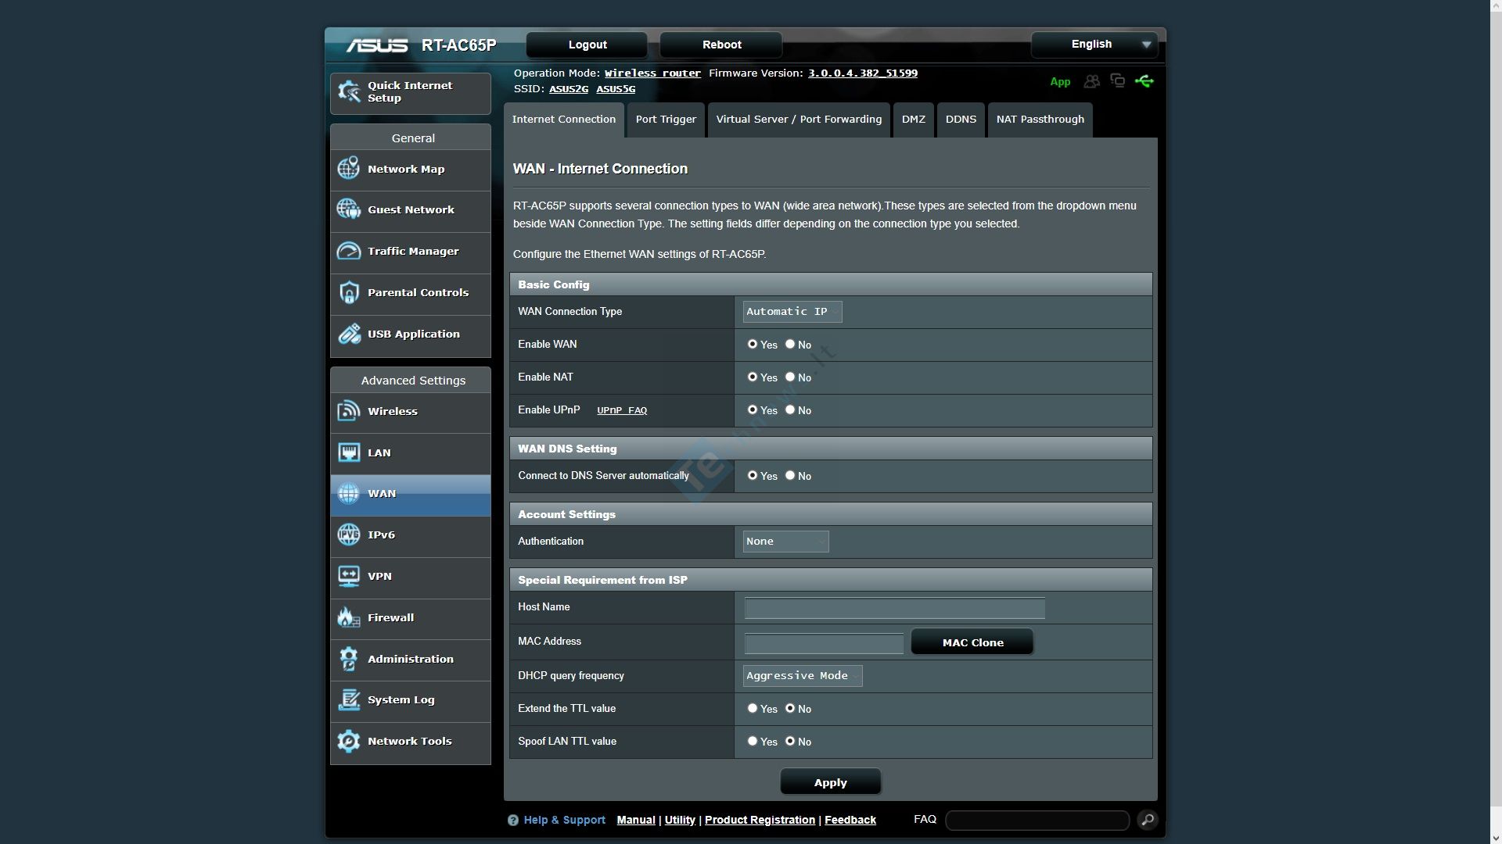
Task: Click the FAQ search magnifier icon
Action: [x=1148, y=820]
